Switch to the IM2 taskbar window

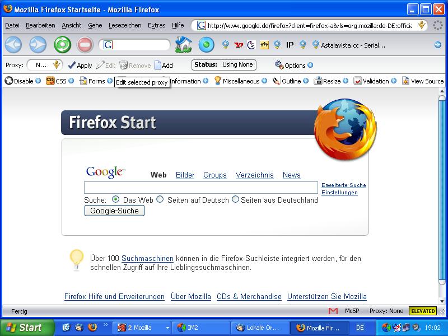202,328
